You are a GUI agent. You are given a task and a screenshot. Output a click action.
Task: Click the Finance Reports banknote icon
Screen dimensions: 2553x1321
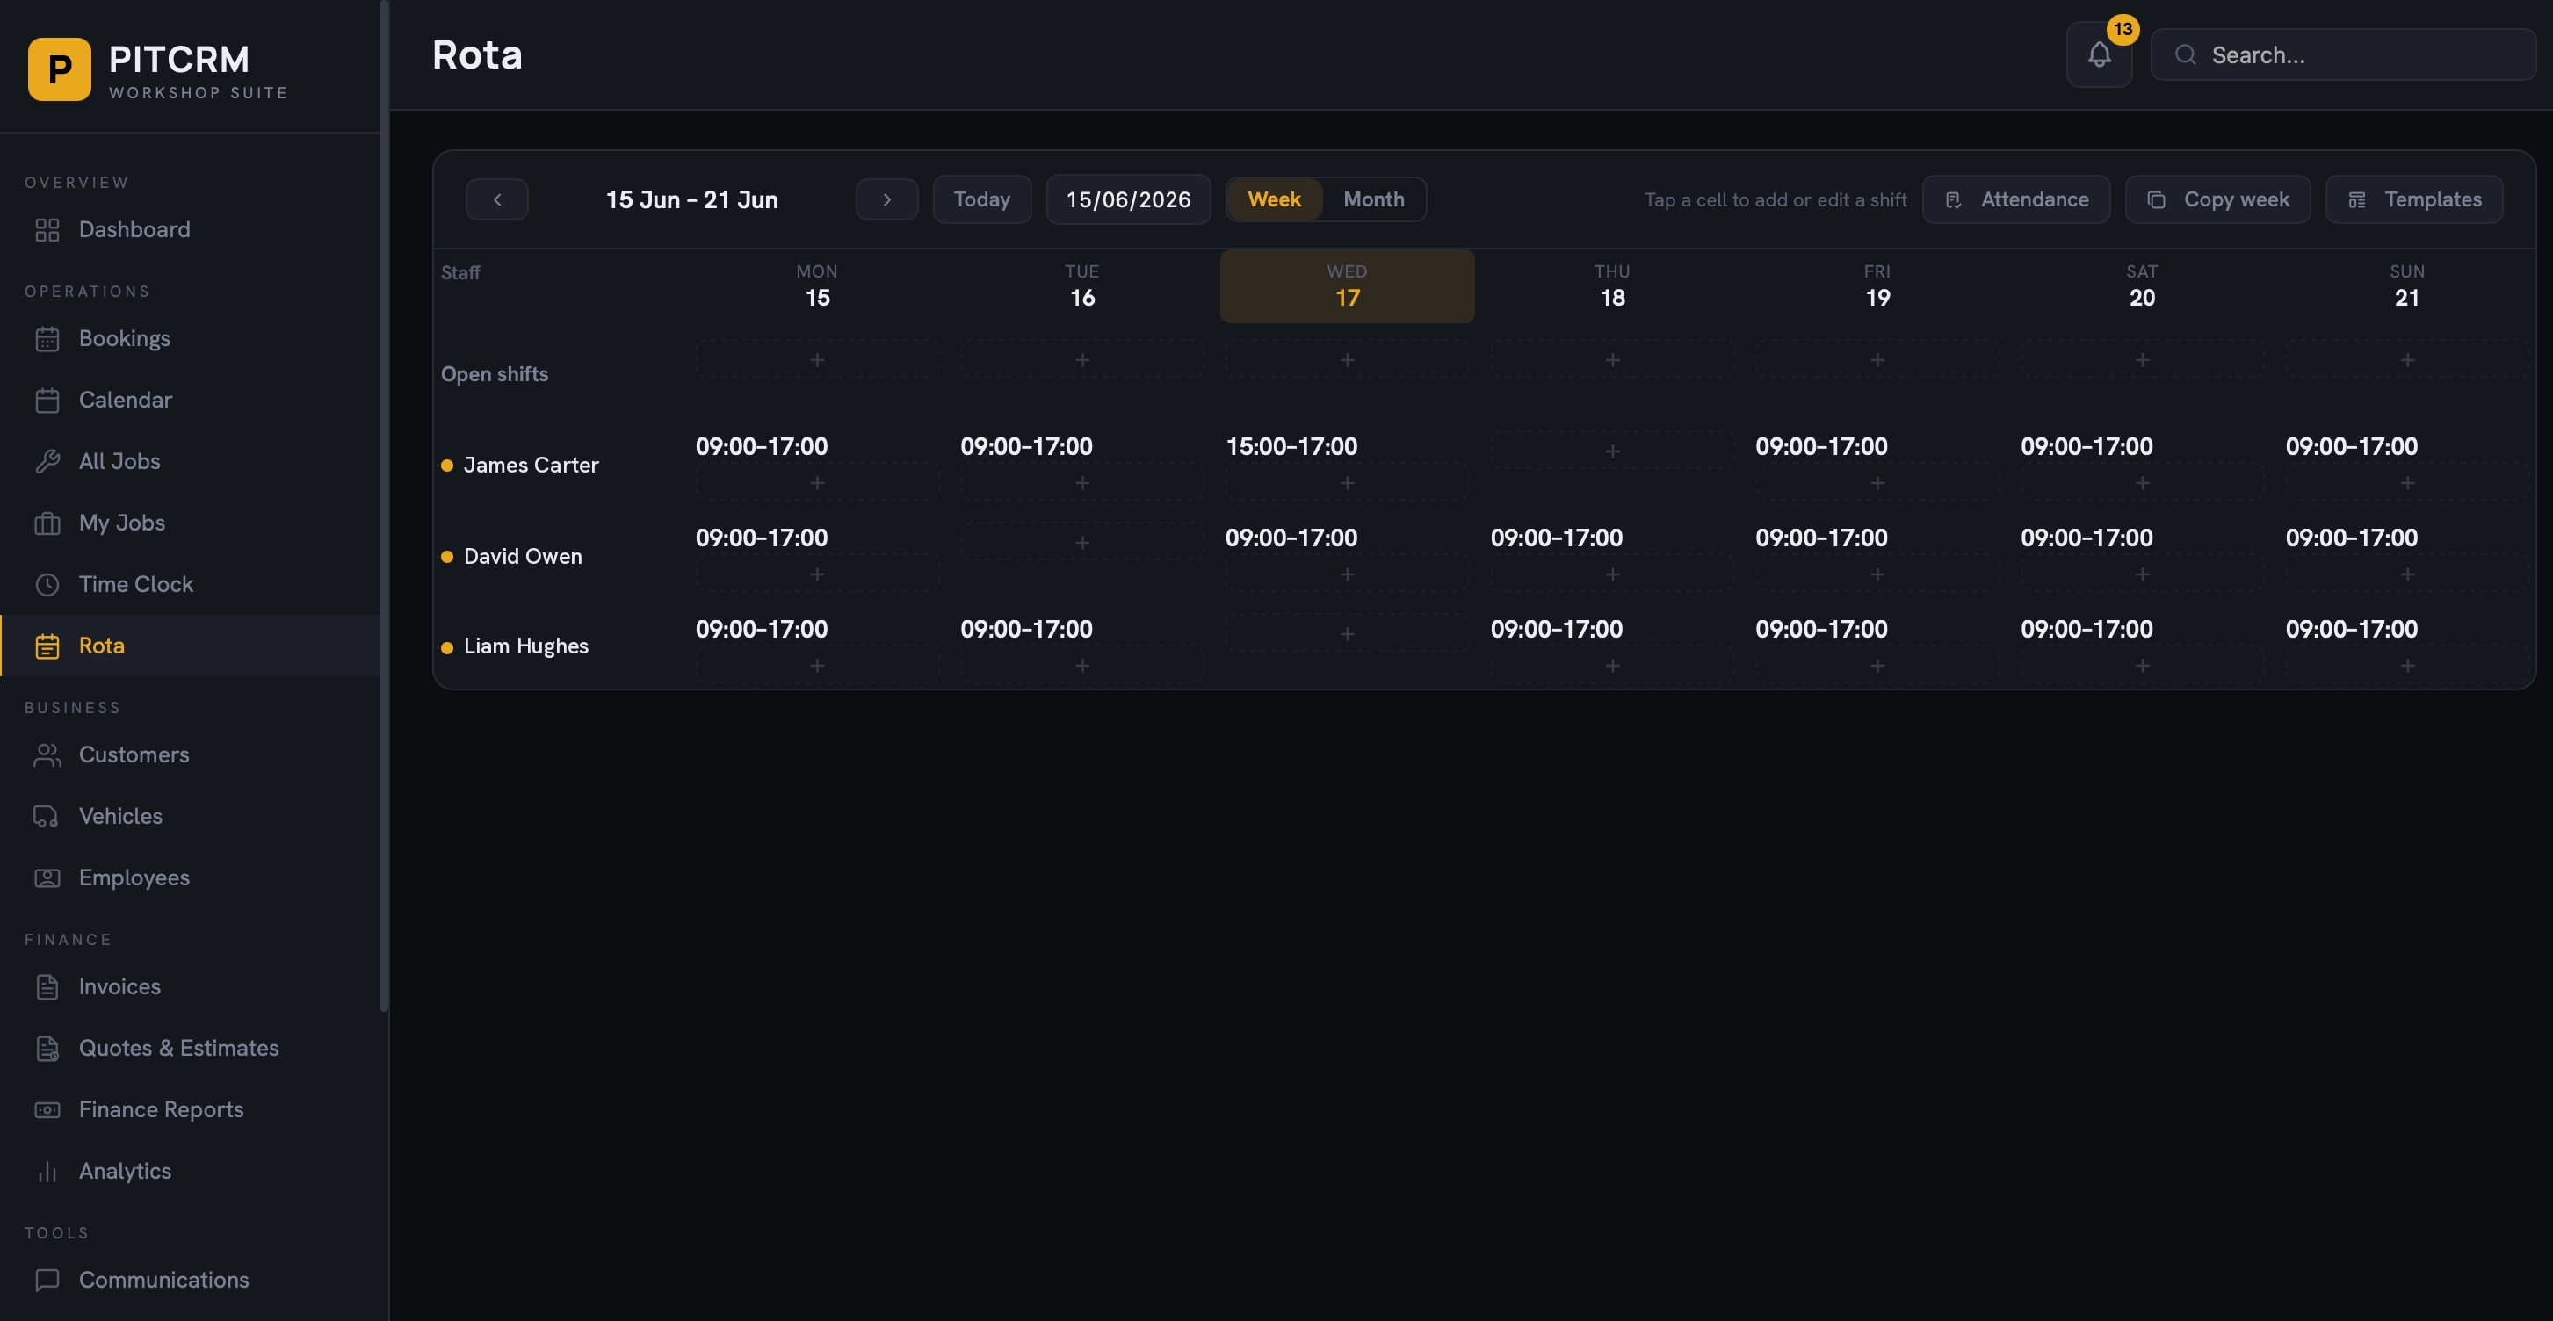pos(47,1110)
